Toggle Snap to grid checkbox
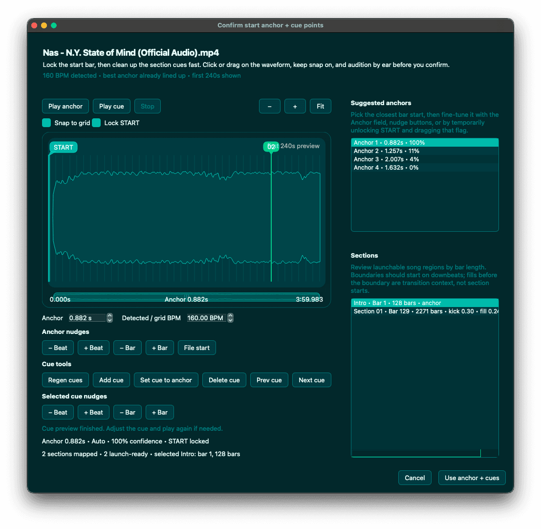Image resolution: width=541 pixels, height=529 pixels. coord(46,123)
